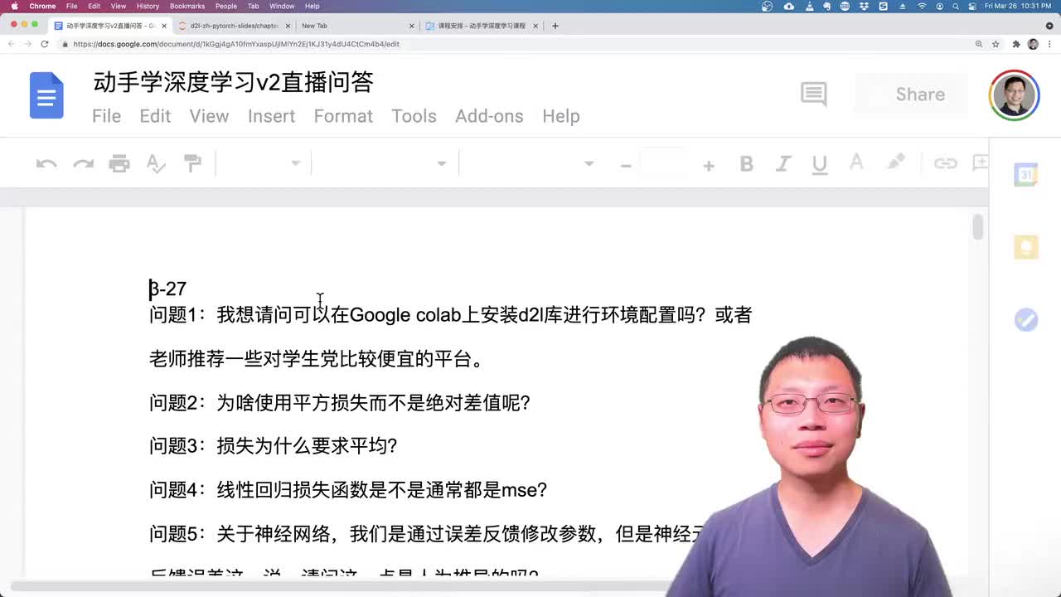Open the Docs View menu
The image size is (1061, 597).
pos(209,116)
